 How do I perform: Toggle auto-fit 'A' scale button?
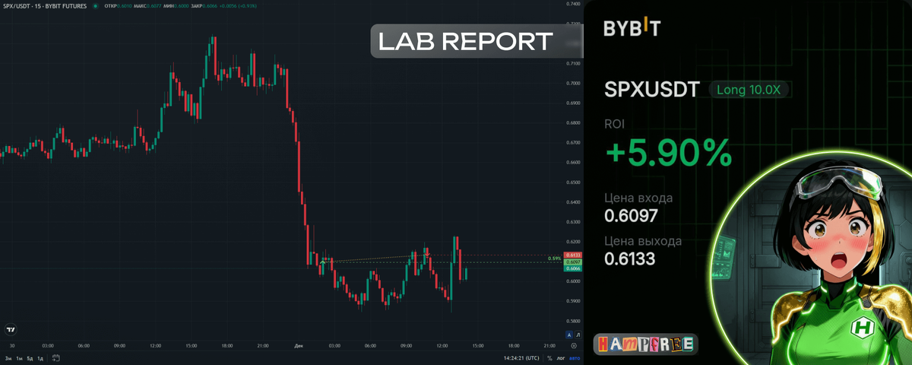point(569,335)
